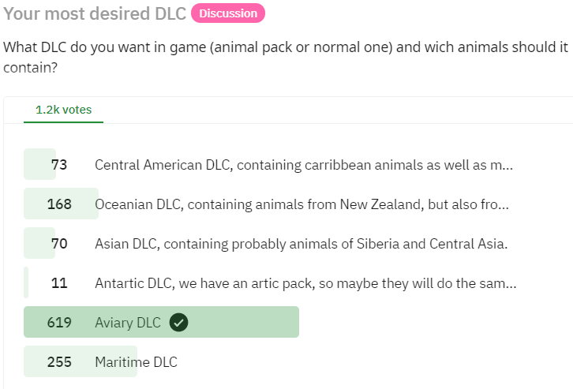Click the Aviary DLC winning result bar
Viewport: 573px width, 389px height.
[161, 322]
